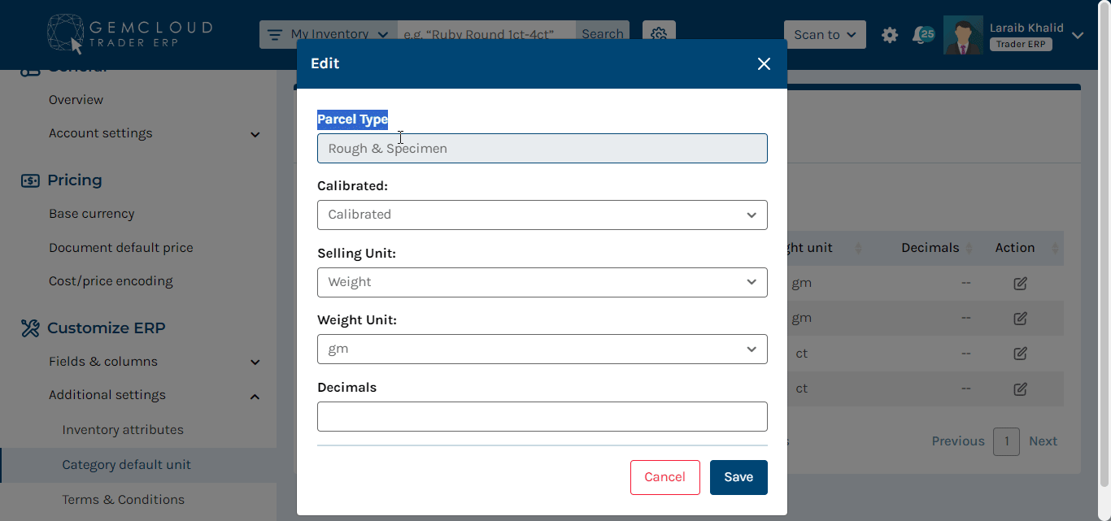Expand the Scan to dropdown

click(x=825, y=35)
